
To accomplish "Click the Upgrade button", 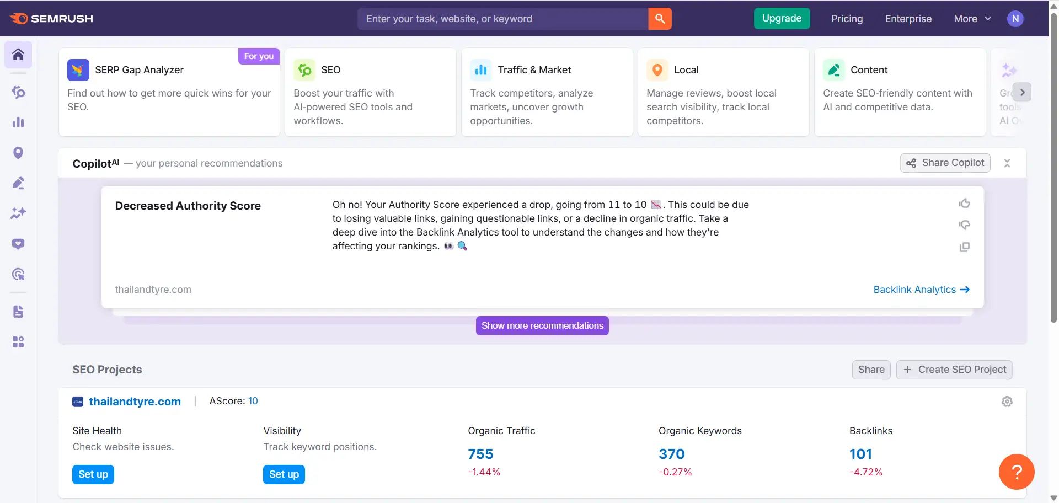I will click(782, 18).
